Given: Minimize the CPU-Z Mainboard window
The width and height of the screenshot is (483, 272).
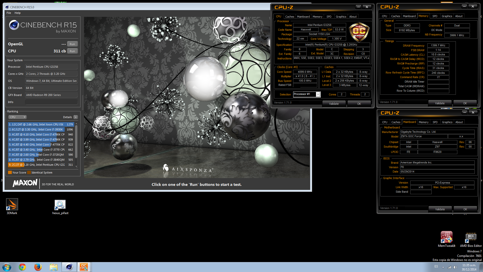Looking at the screenshot, I should [465, 112].
